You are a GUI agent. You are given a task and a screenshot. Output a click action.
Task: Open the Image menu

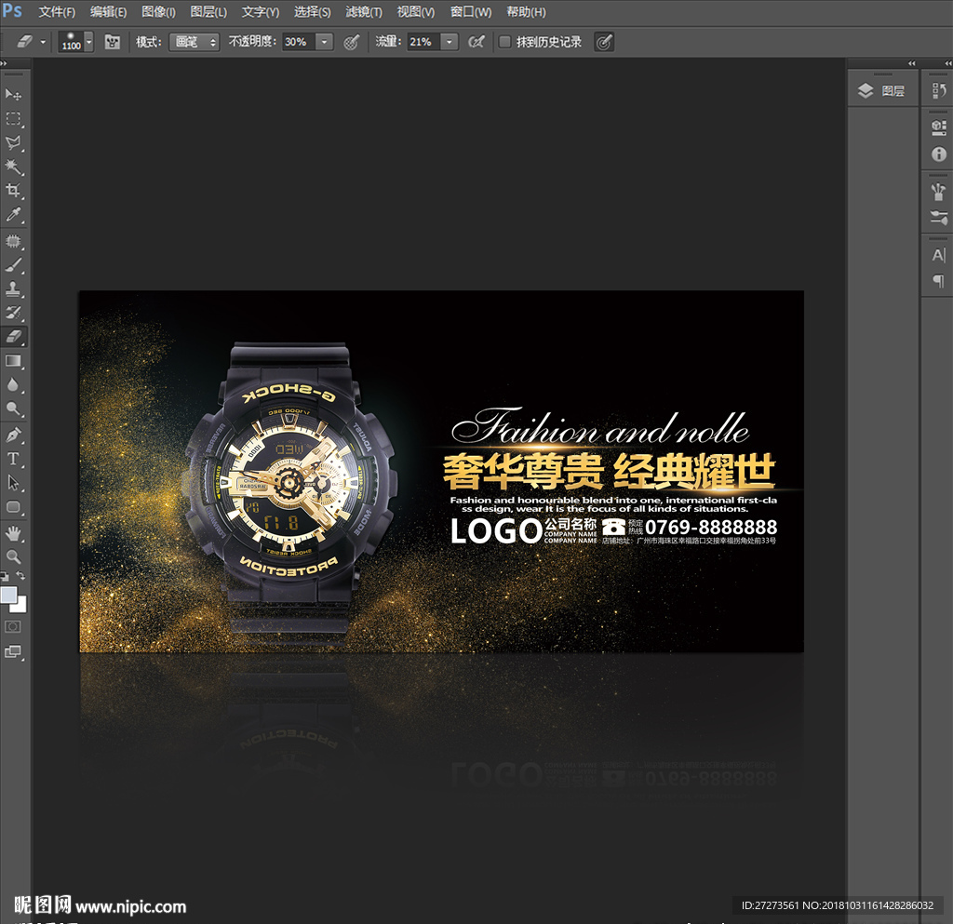158,12
